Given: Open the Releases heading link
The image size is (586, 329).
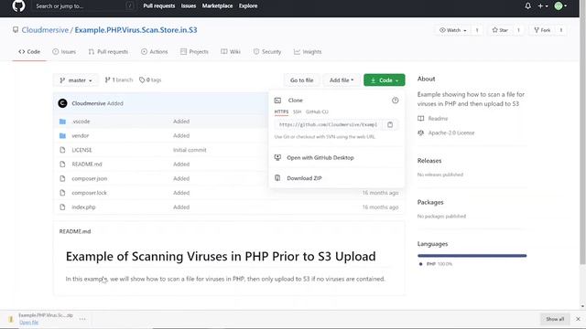Looking at the screenshot, I should [429, 161].
